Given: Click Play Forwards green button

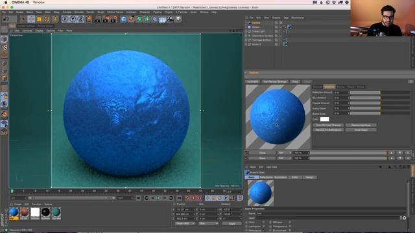Looking at the screenshot, I should pyautogui.click(x=158, y=198).
